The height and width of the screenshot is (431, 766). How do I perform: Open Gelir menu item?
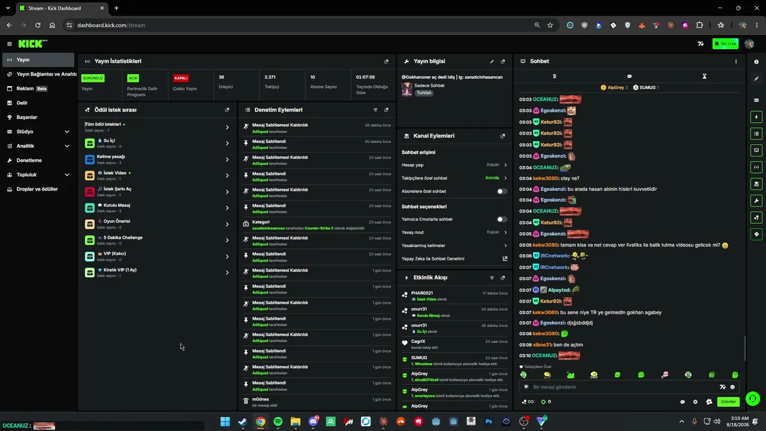tap(38, 103)
